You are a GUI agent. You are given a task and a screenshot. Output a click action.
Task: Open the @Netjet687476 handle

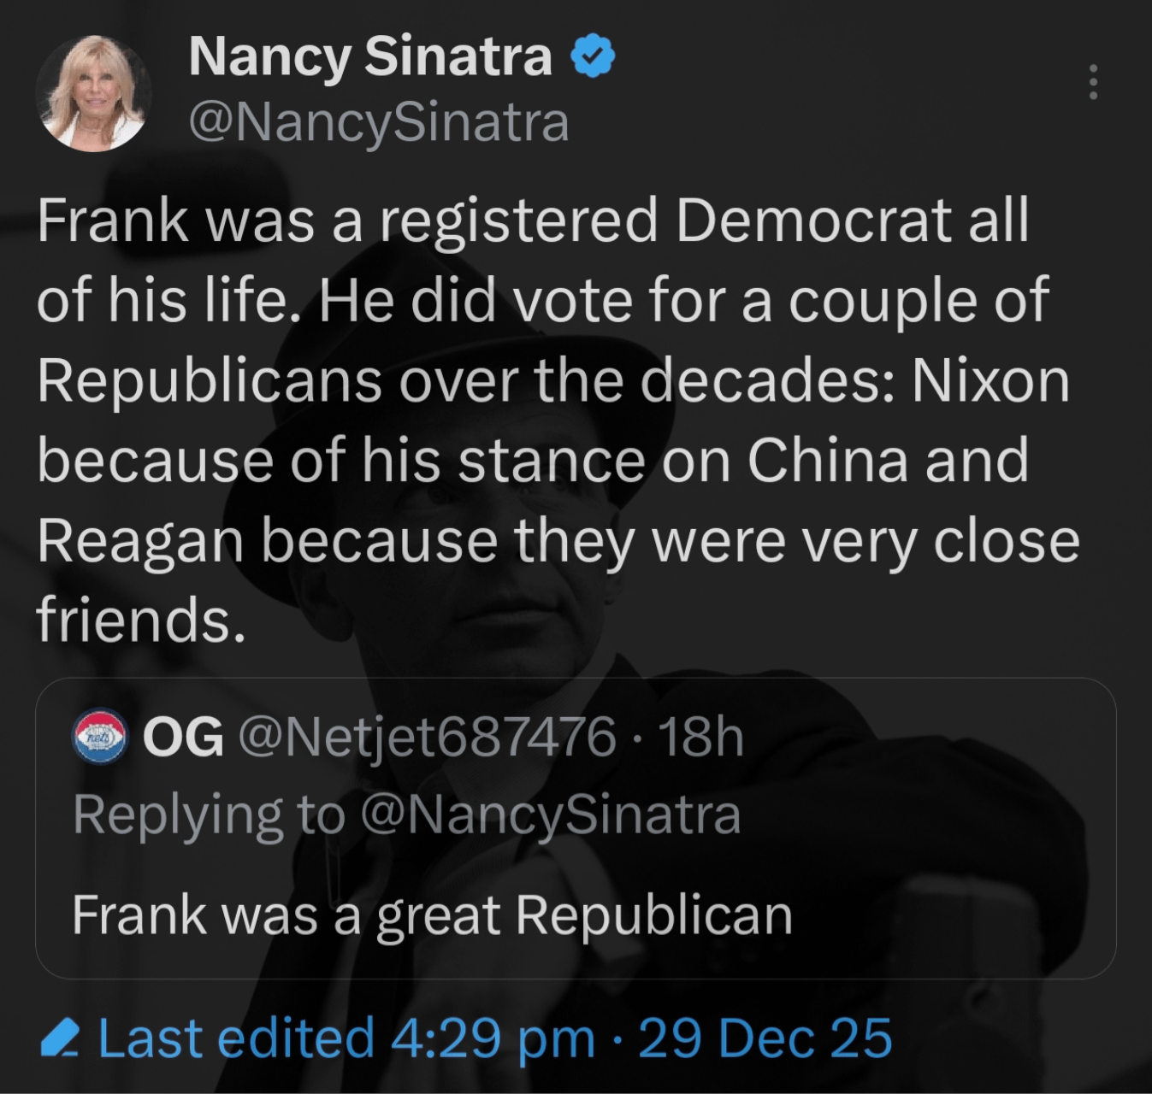(428, 737)
